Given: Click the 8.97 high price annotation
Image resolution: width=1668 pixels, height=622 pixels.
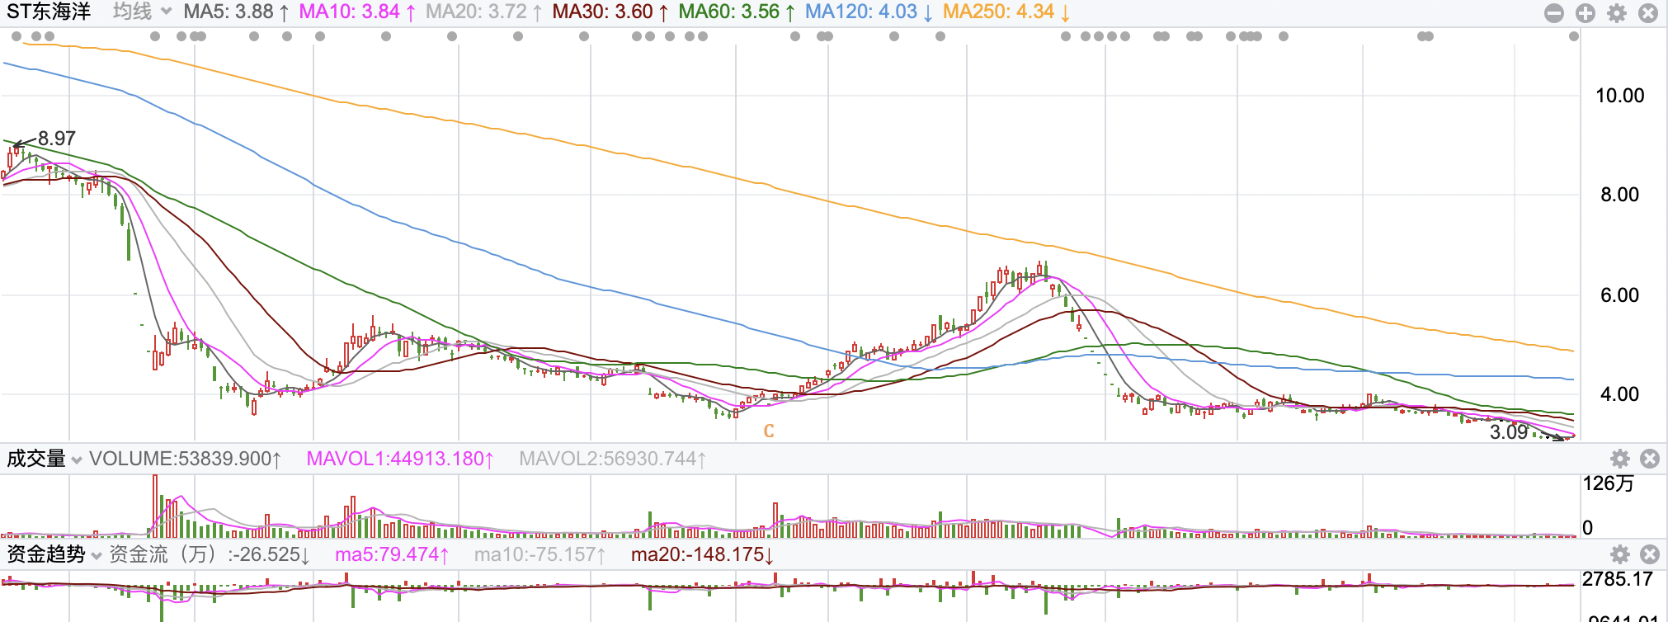Looking at the screenshot, I should point(57,139).
